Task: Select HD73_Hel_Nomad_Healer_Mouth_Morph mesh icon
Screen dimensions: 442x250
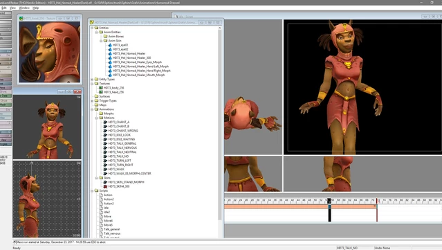Action: [110, 75]
